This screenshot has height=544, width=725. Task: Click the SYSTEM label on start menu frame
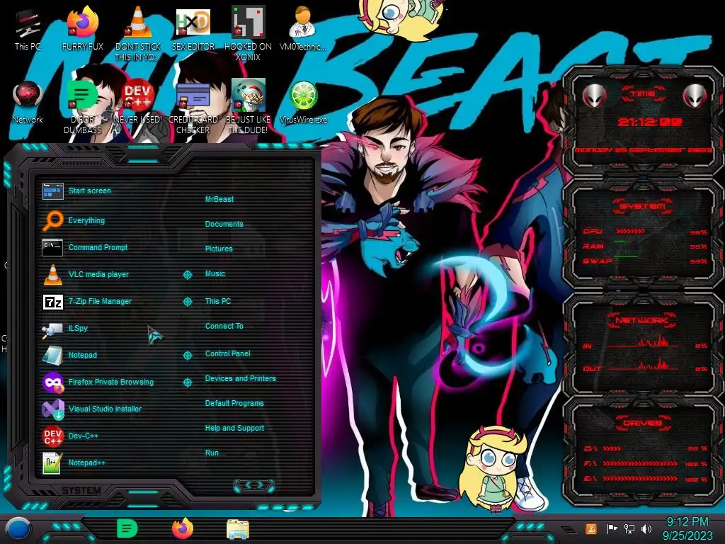(81, 490)
